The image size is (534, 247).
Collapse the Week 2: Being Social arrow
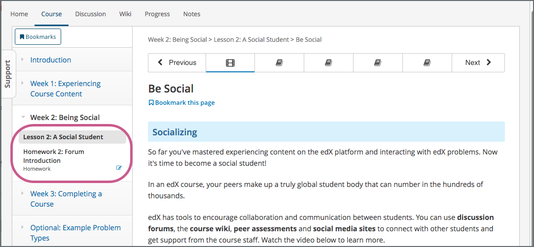coord(23,118)
